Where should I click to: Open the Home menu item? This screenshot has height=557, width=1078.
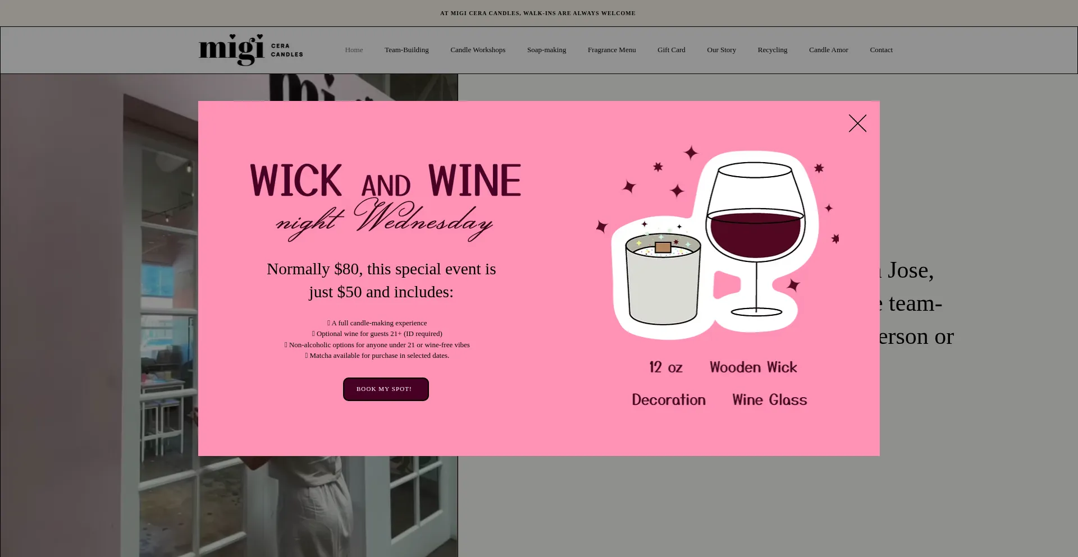pos(354,50)
